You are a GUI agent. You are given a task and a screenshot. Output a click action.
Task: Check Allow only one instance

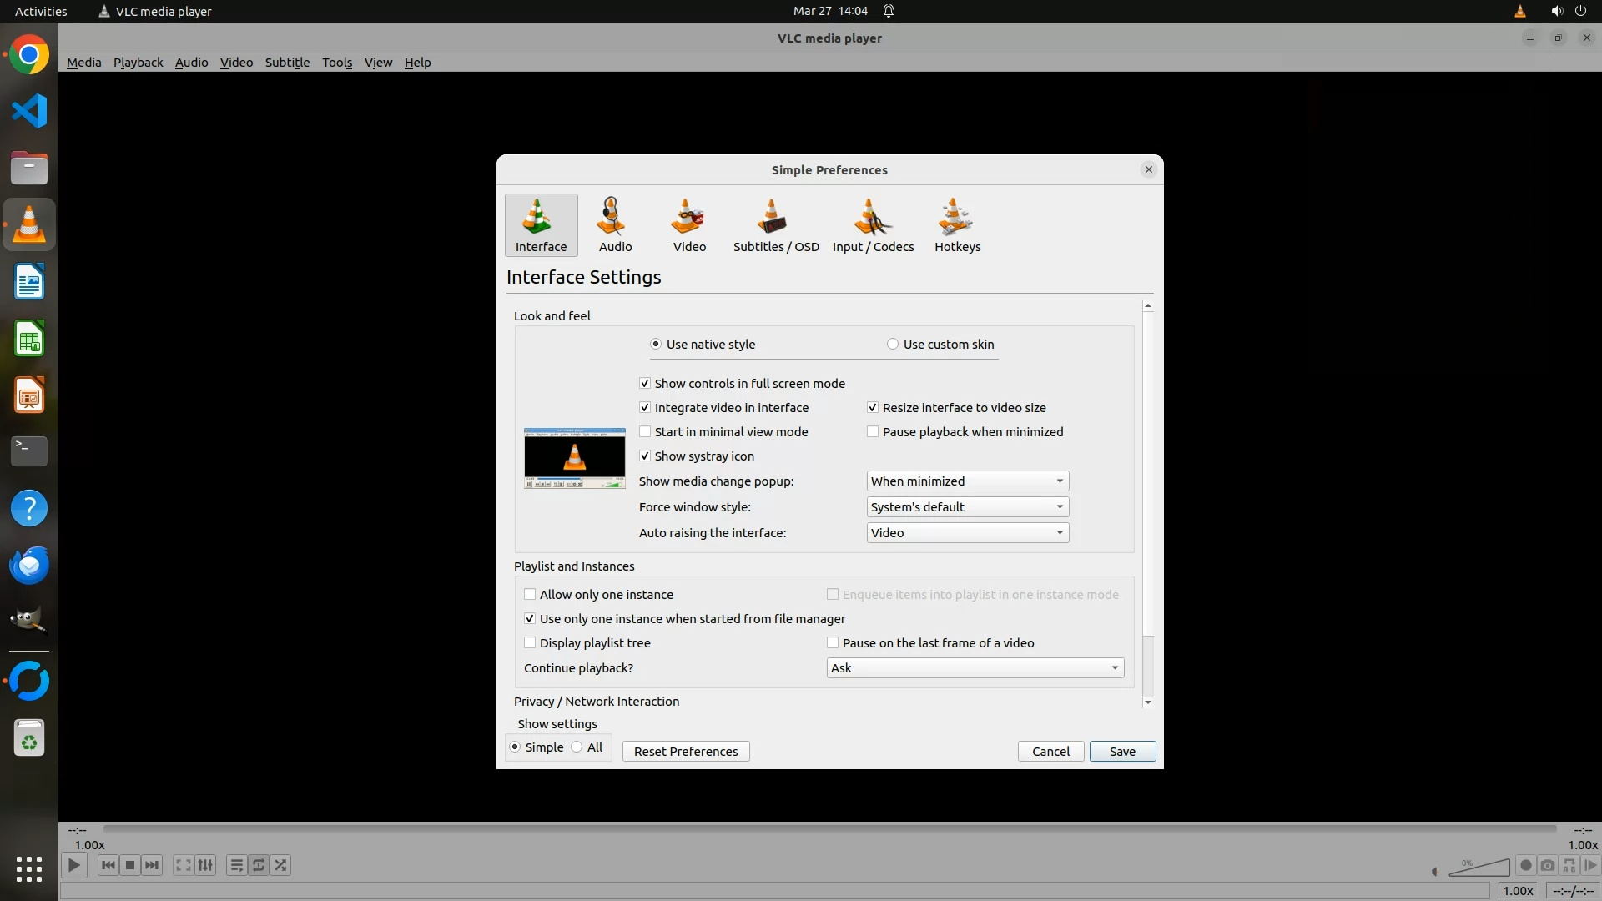(x=530, y=595)
